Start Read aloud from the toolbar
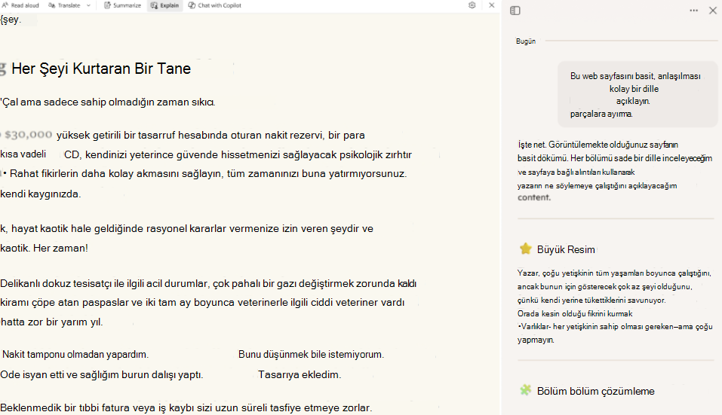The height and width of the screenshot is (415, 722). pyautogui.click(x=20, y=5)
